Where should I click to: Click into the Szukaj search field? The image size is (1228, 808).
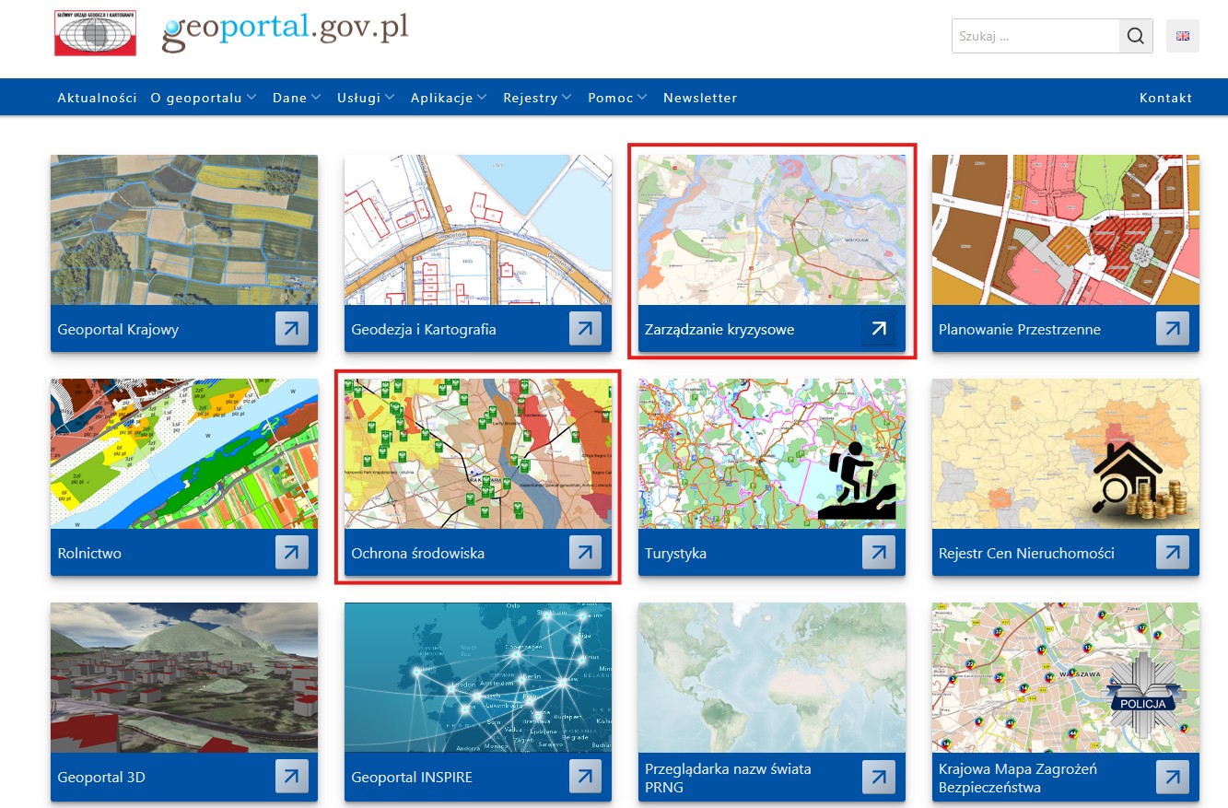point(1035,37)
